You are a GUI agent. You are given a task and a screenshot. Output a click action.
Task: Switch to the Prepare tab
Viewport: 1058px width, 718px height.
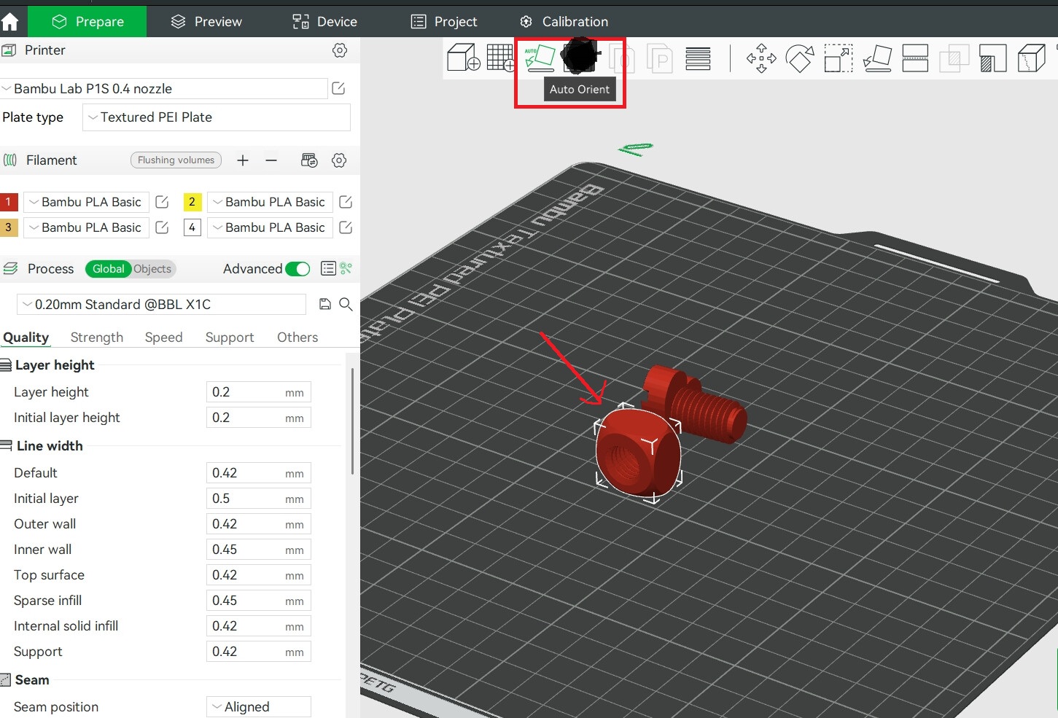[87, 22]
